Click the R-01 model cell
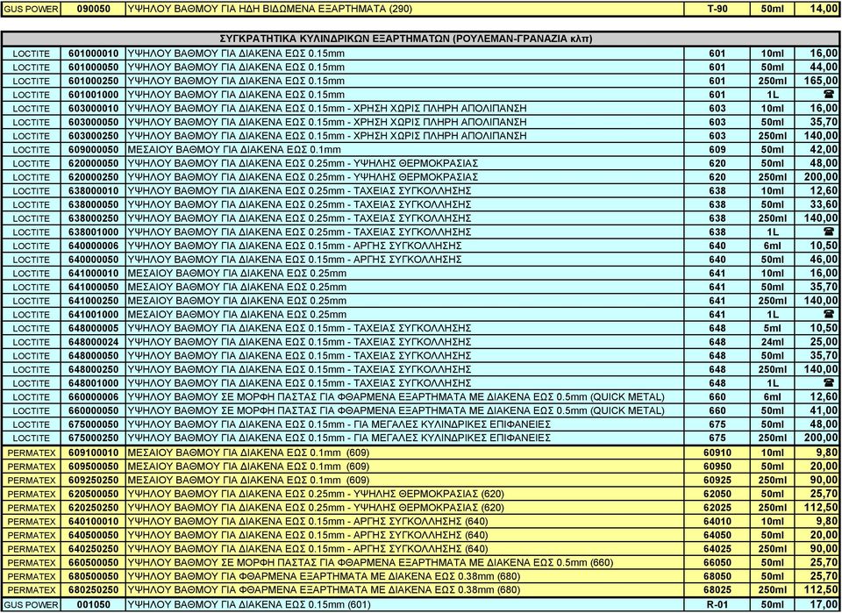Viewport: 842px width, 613px height. coord(717,604)
